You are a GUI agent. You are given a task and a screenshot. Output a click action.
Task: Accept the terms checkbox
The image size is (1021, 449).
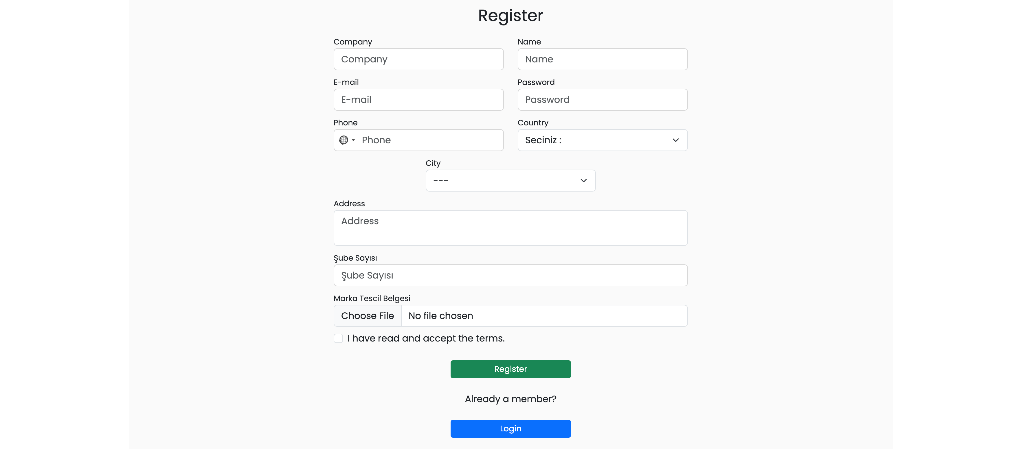coord(338,338)
